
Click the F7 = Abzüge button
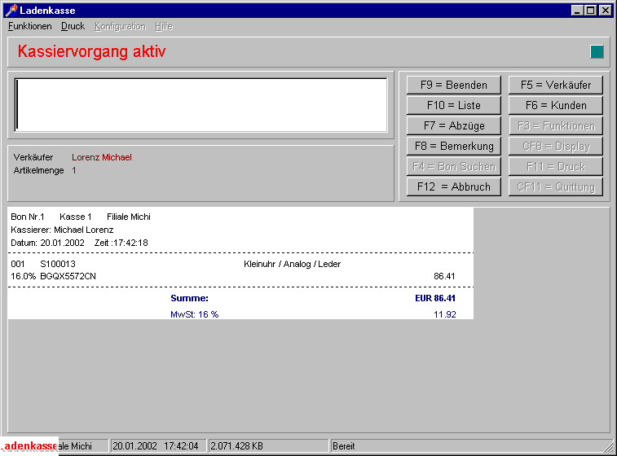[x=454, y=125]
